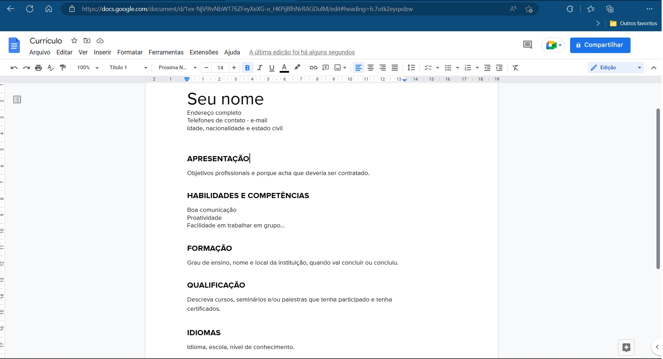The width and height of the screenshot is (663, 359).
Task: Open the Editar menu
Action: coord(64,52)
